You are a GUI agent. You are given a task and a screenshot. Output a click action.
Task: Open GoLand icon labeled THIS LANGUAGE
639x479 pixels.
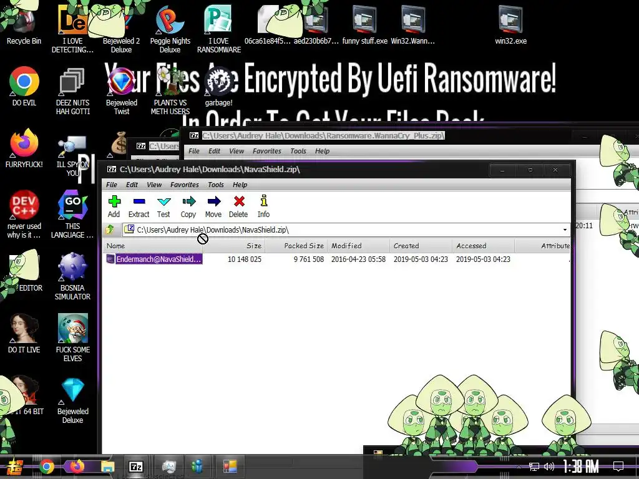pyautogui.click(x=72, y=215)
